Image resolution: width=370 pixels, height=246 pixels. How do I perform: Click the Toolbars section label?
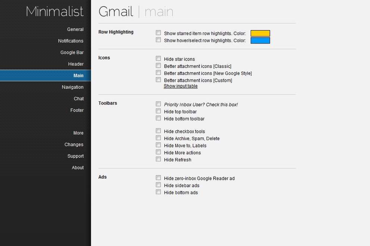click(x=107, y=103)
